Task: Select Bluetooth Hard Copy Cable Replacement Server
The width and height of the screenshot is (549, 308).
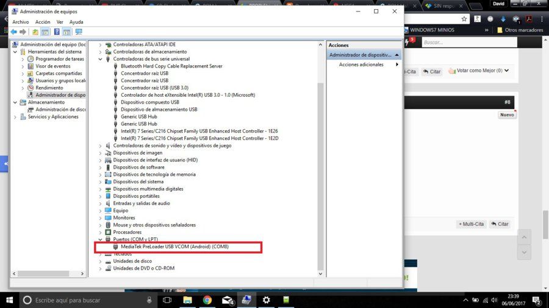Action: coord(171,66)
